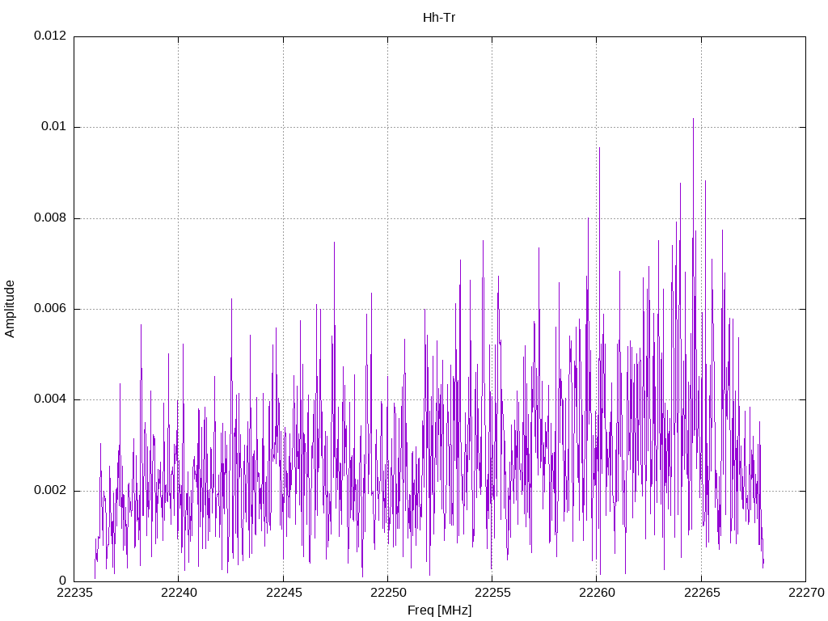Click y-axis tick value 0

(63, 581)
